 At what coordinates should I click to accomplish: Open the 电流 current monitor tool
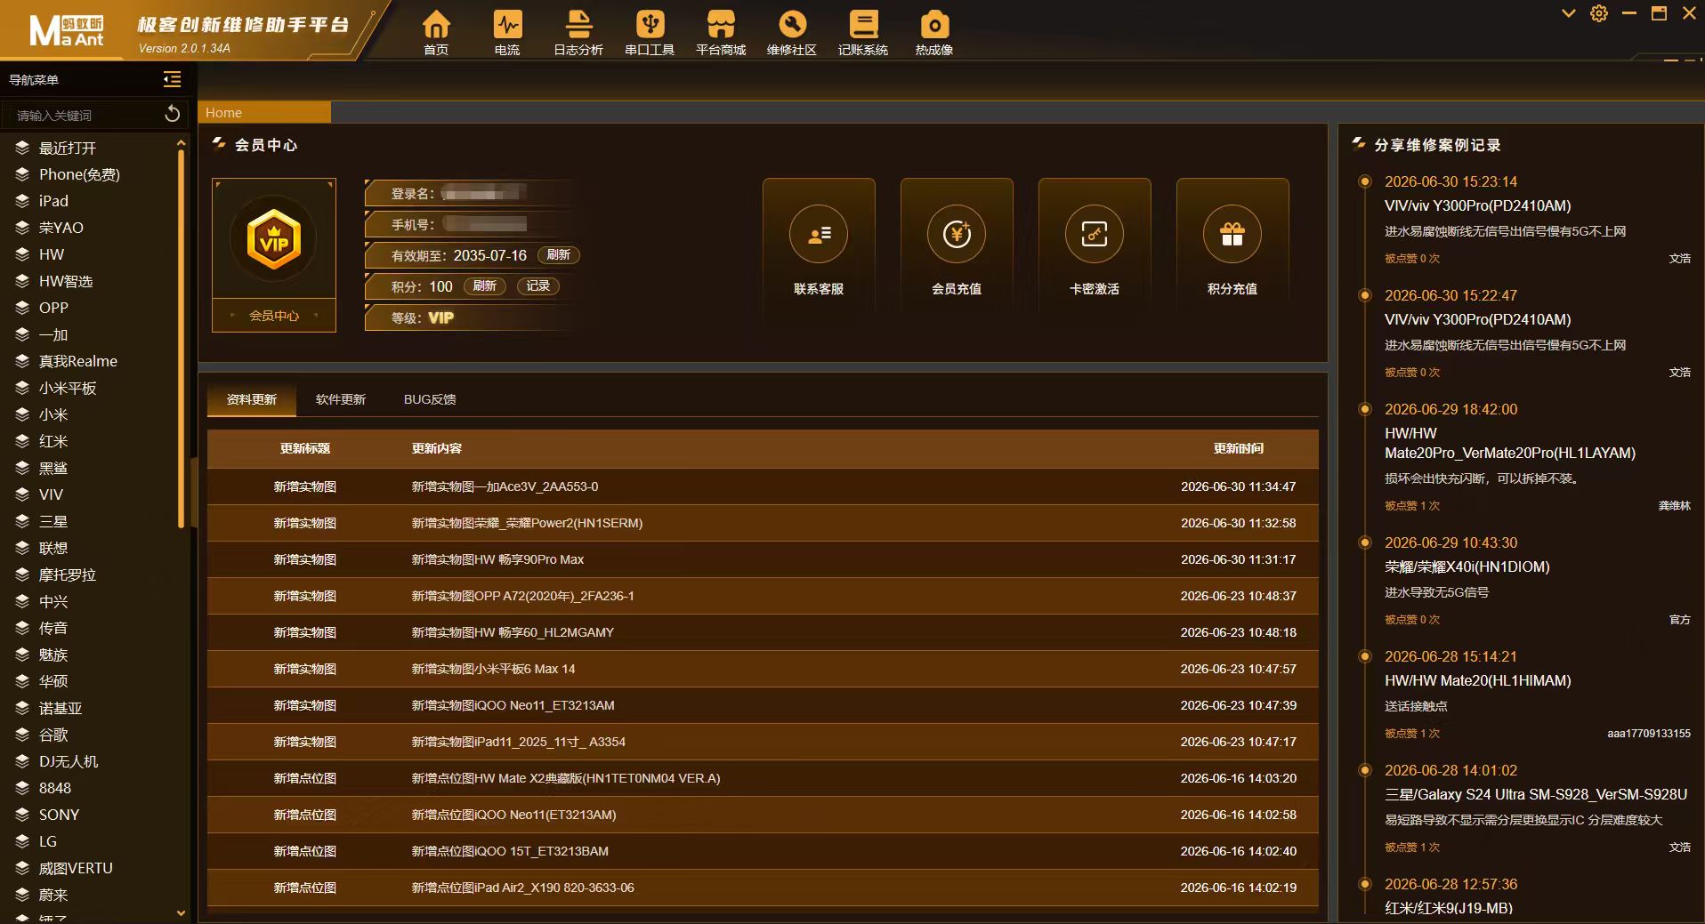click(507, 33)
